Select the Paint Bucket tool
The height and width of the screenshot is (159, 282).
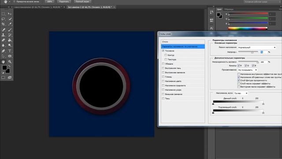pos(10,40)
